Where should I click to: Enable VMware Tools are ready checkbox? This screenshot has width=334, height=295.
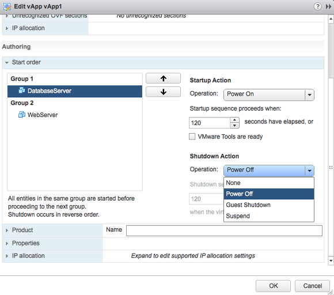pyautogui.click(x=192, y=137)
